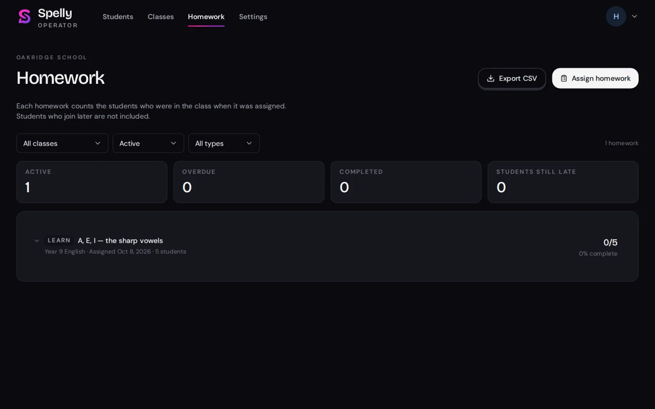Click 'Year 9 English' assignment details
Screen dimensions: 655x409
click(115, 252)
